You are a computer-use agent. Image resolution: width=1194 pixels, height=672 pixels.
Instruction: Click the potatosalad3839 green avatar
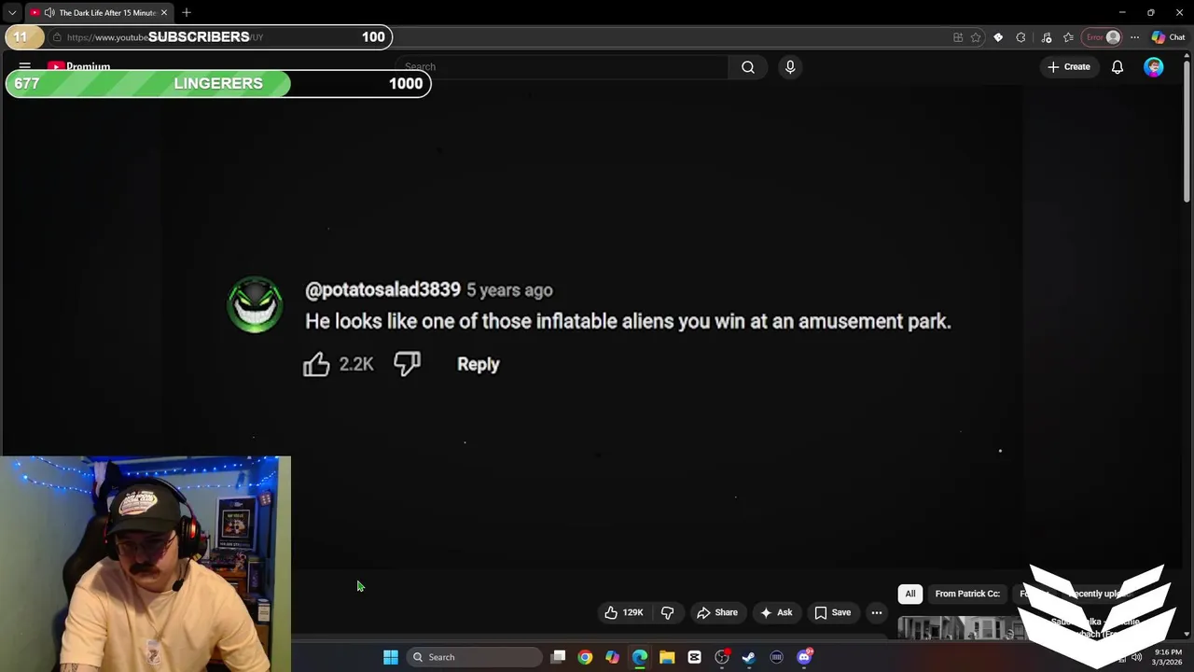click(x=255, y=304)
